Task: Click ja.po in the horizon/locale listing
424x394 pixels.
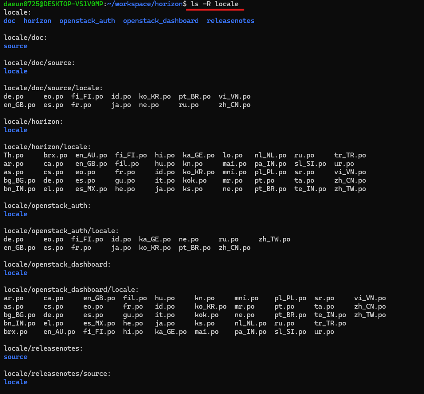Action: tap(165, 189)
